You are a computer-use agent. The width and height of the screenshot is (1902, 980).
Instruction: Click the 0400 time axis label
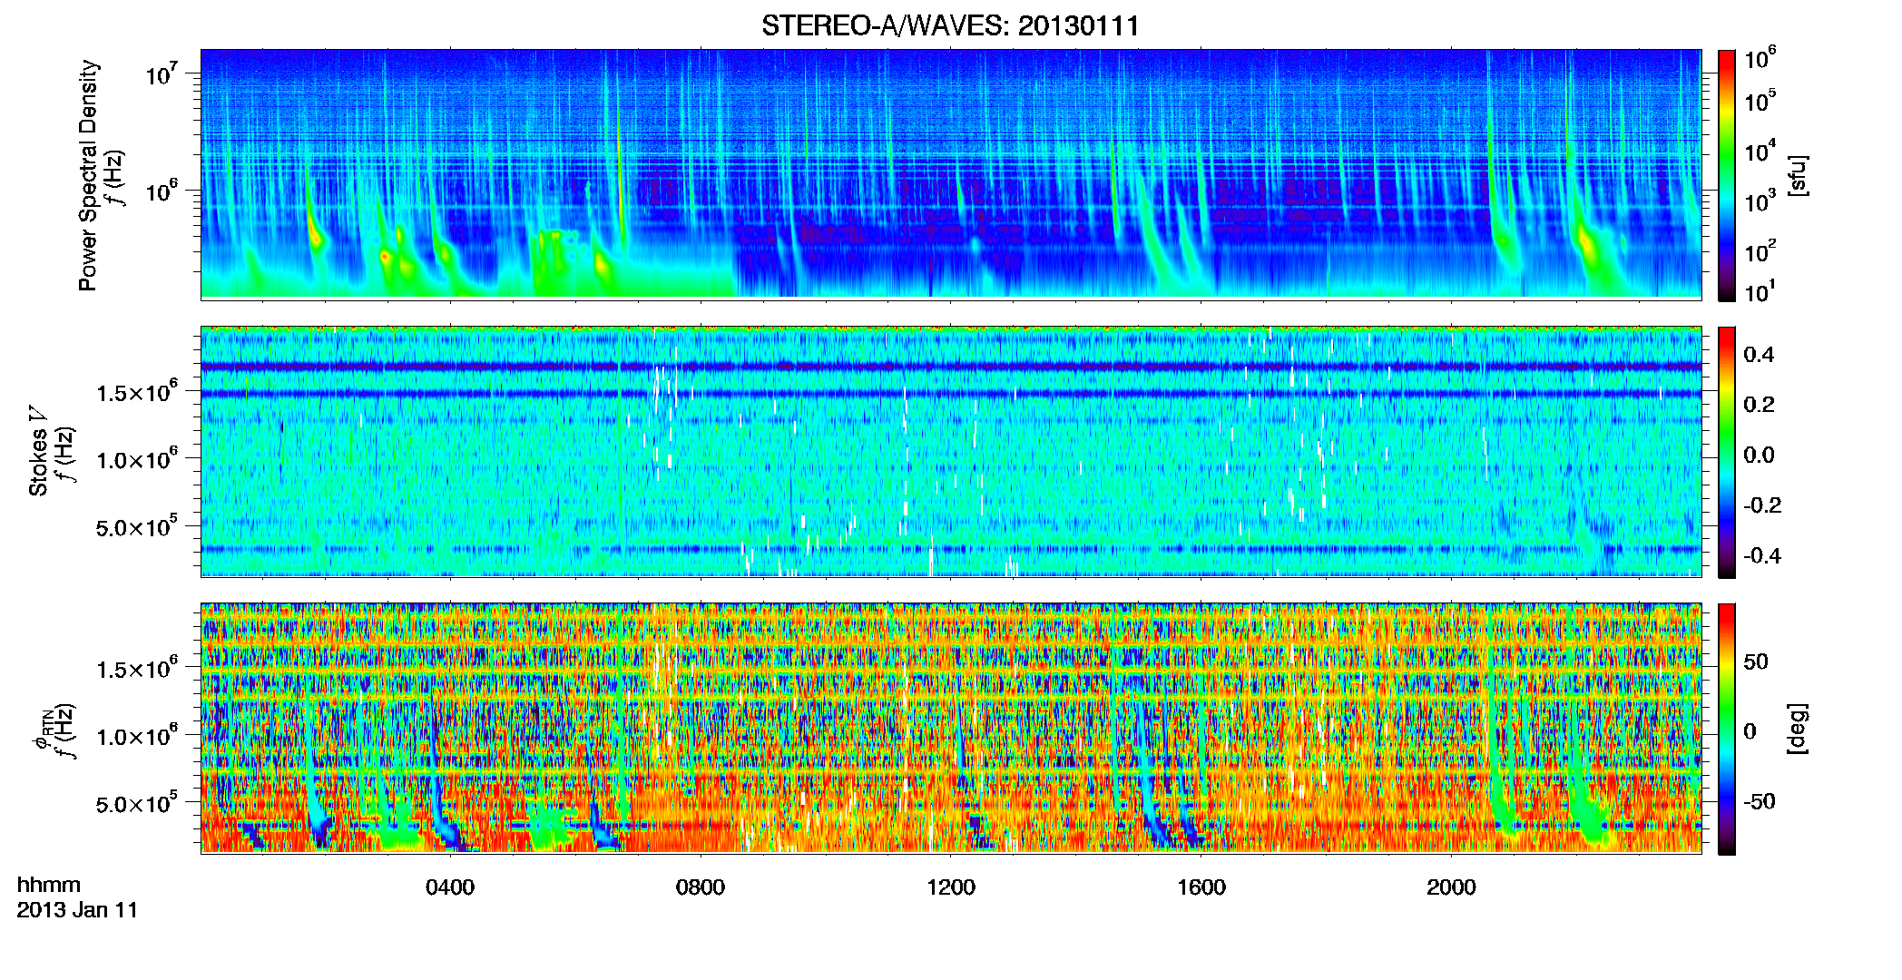(x=450, y=887)
